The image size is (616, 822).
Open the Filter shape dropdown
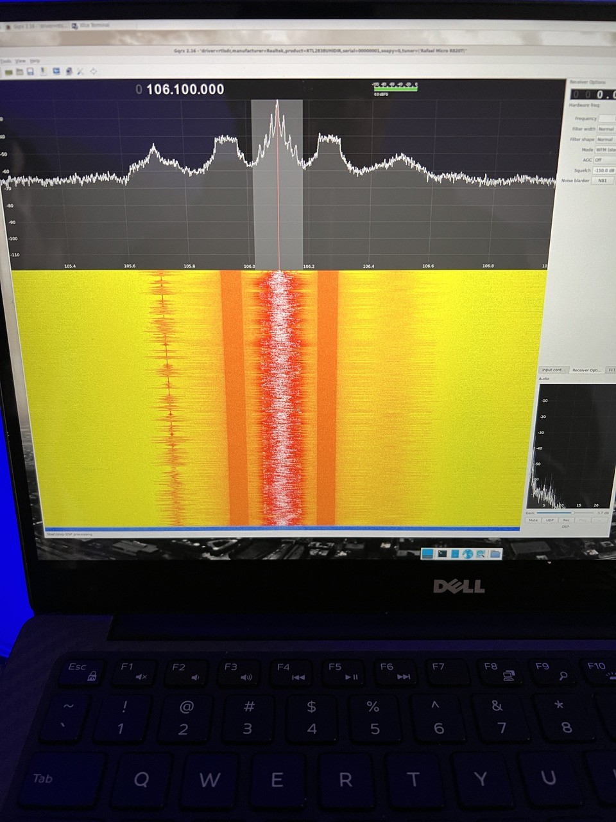[x=606, y=139]
